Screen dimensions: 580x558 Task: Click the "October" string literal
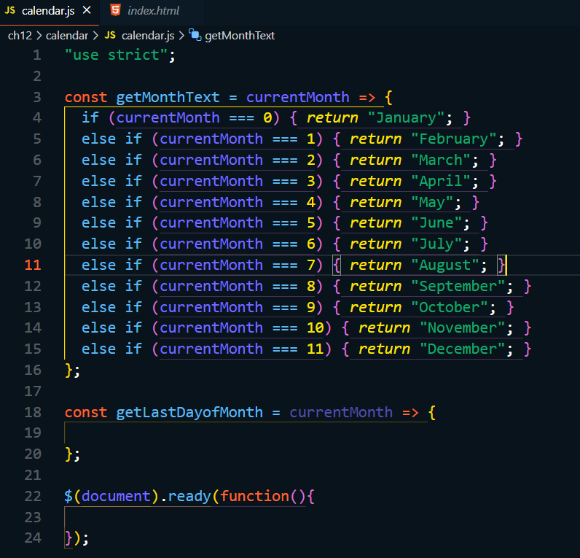(450, 307)
